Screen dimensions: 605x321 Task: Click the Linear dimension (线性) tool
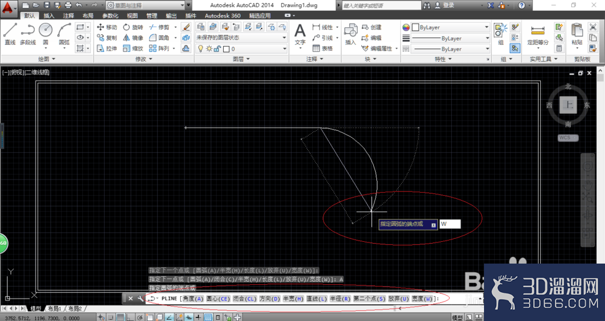pyautogui.click(x=323, y=27)
